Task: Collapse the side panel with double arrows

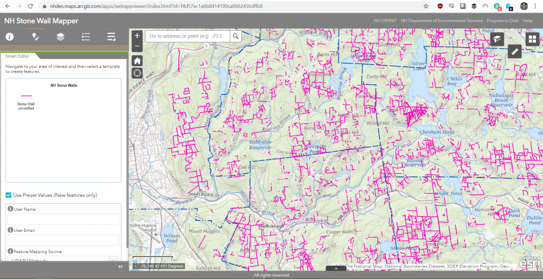Action: tap(120, 266)
